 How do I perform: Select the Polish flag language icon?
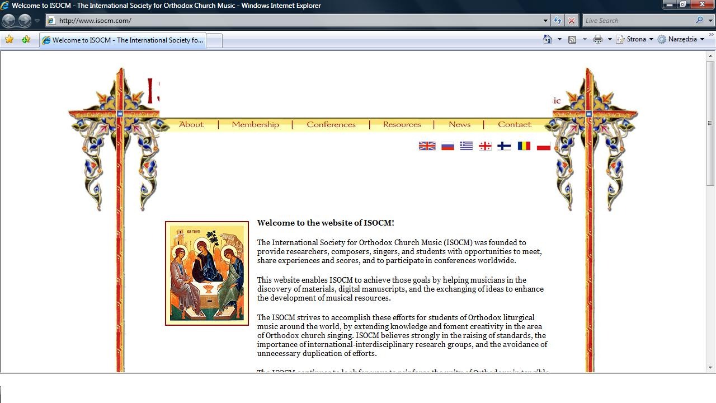click(544, 146)
